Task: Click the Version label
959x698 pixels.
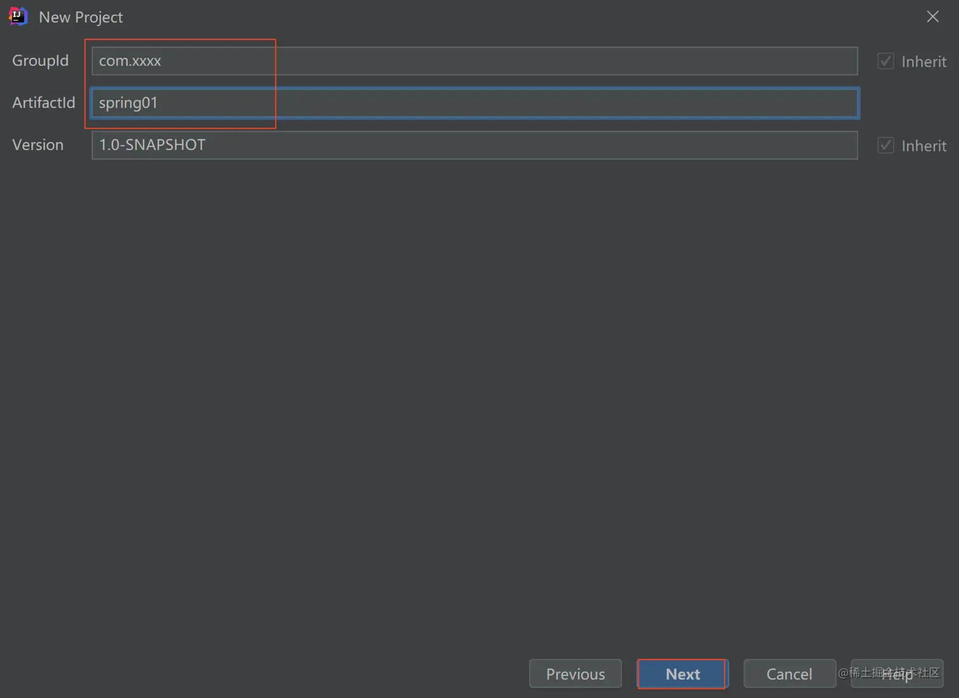Action: 38,145
